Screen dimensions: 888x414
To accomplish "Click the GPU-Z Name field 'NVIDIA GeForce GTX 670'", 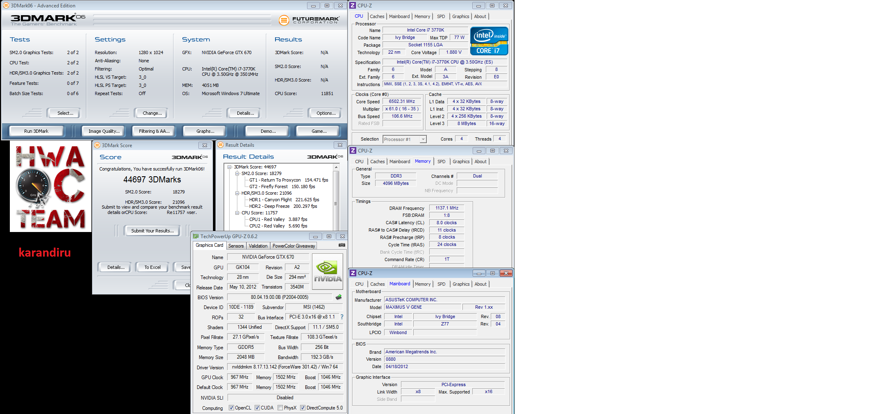I will pos(268,257).
